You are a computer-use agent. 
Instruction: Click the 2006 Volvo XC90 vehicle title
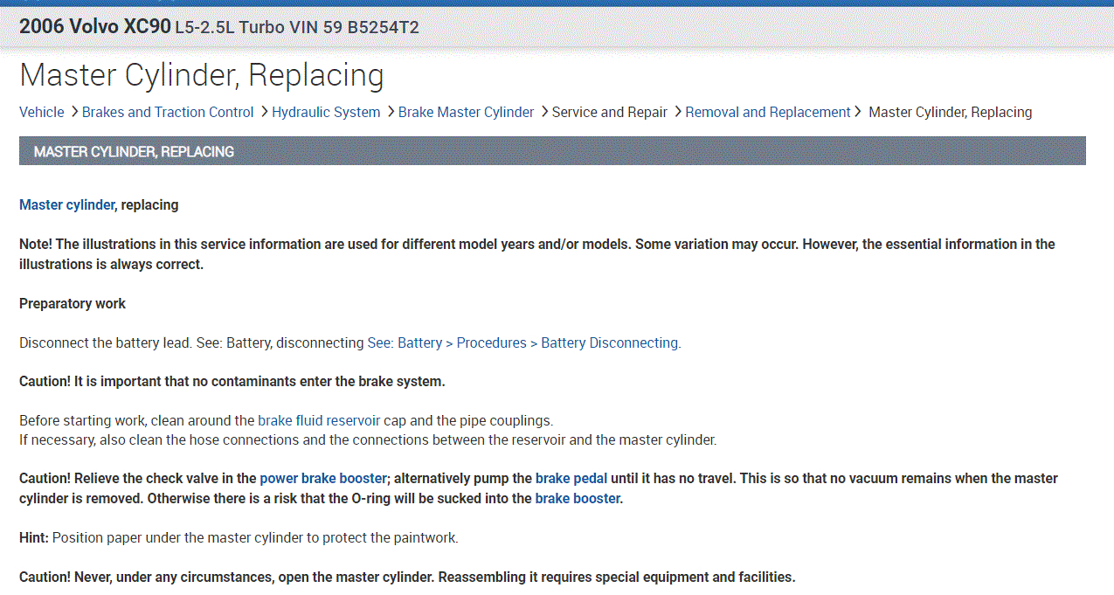[x=95, y=26]
